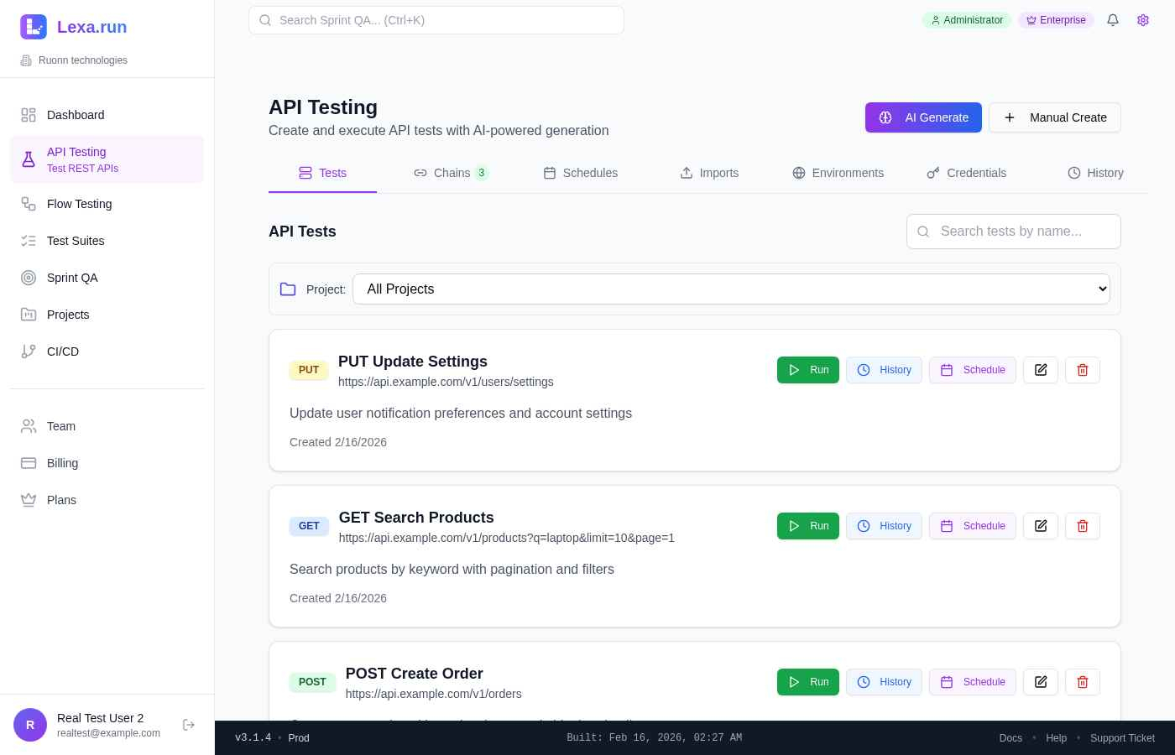1175x755 pixels.
Task: Schedule the PUT Update Settings test
Action: [973, 370]
